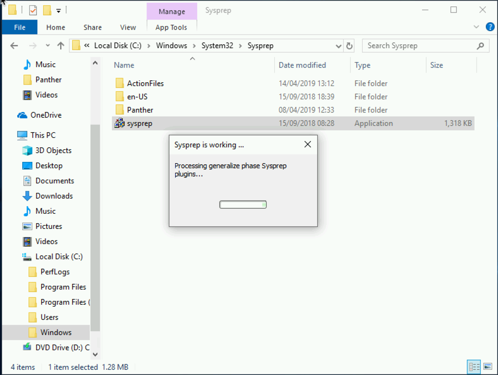This screenshot has height=375, width=498.
Task: Switch to the Home ribbon tab
Action: (56, 27)
